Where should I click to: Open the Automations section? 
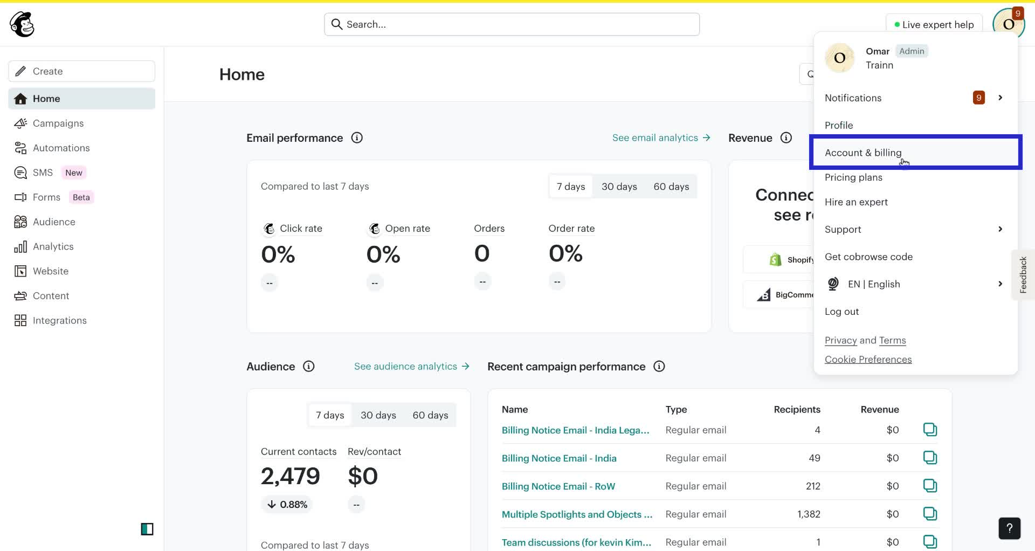tap(61, 148)
